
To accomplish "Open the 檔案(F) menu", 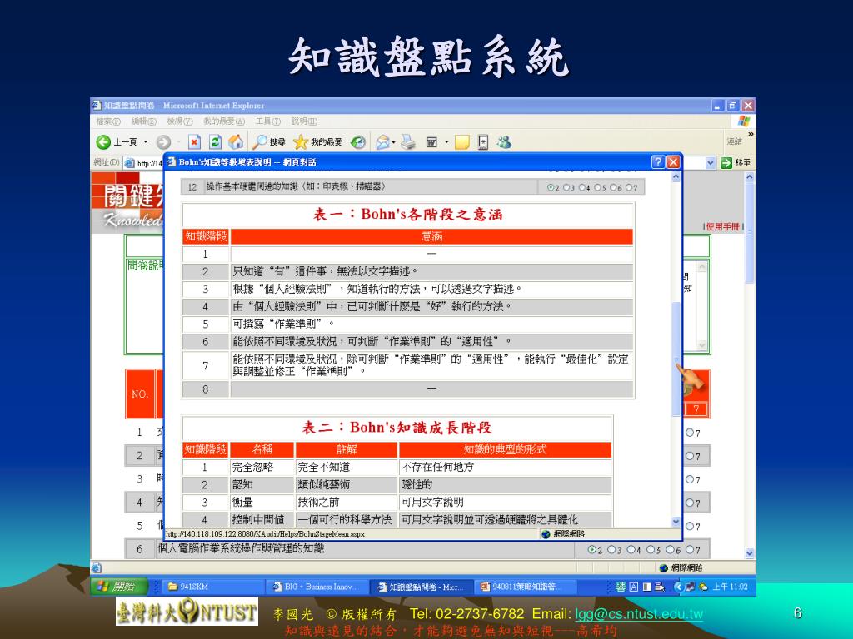I will click(107, 121).
